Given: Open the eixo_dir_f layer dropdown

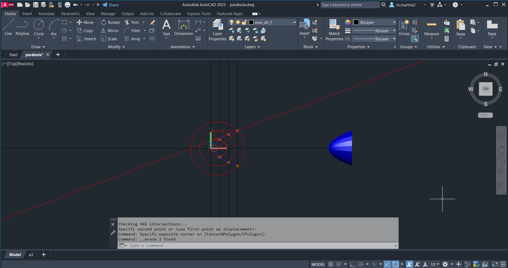Looking at the screenshot, I should 294,23.
